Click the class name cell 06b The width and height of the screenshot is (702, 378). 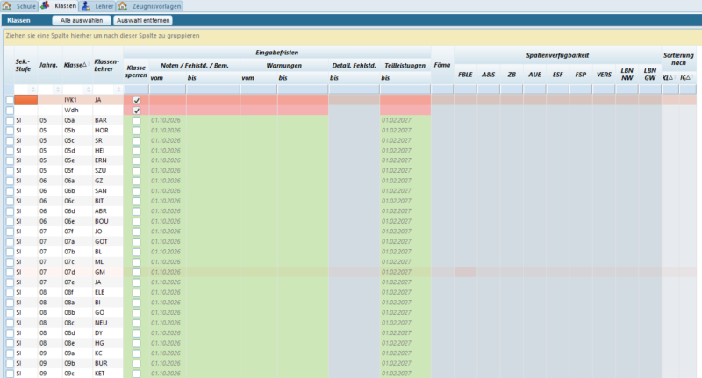69,191
